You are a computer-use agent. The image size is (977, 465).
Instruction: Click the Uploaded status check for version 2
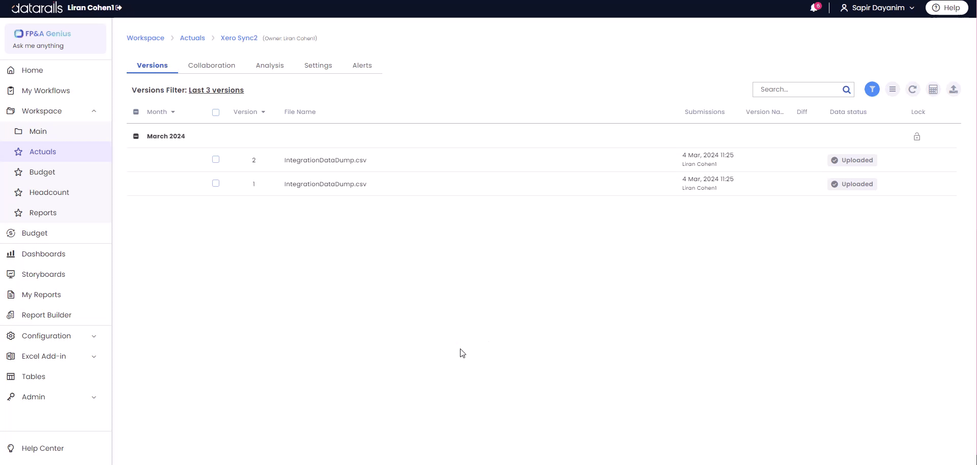click(x=835, y=160)
